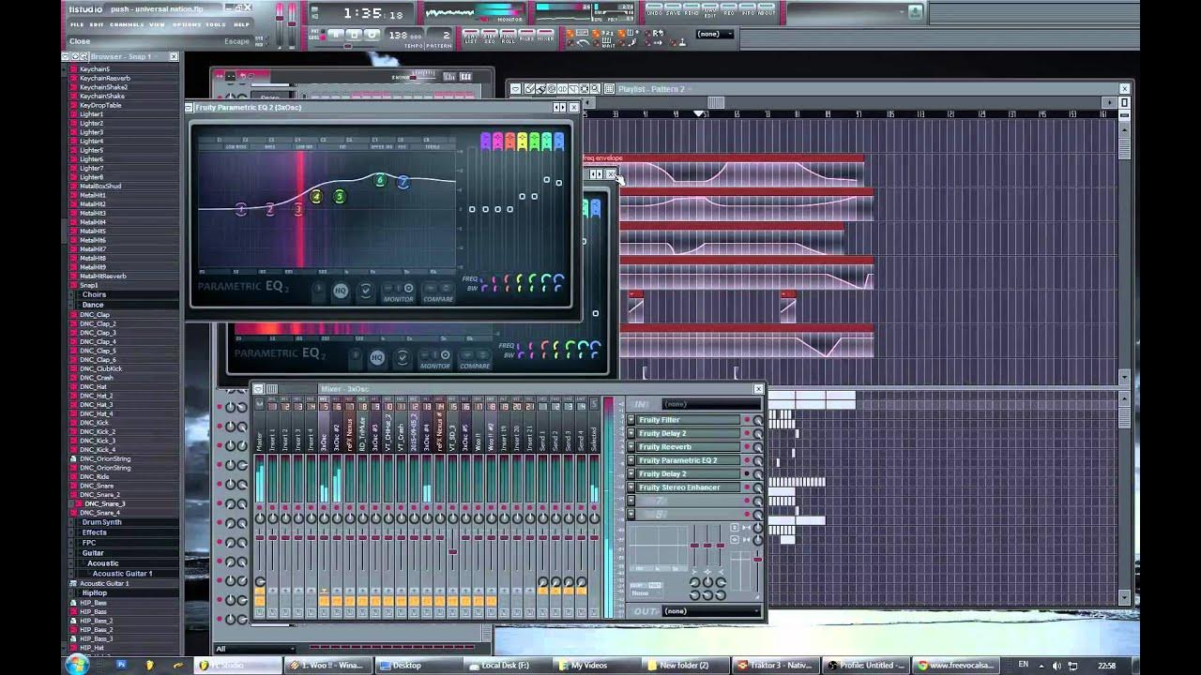Image resolution: width=1201 pixels, height=675 pixels.
Task: Select EQ band node 1
Action: click(241, 209)
